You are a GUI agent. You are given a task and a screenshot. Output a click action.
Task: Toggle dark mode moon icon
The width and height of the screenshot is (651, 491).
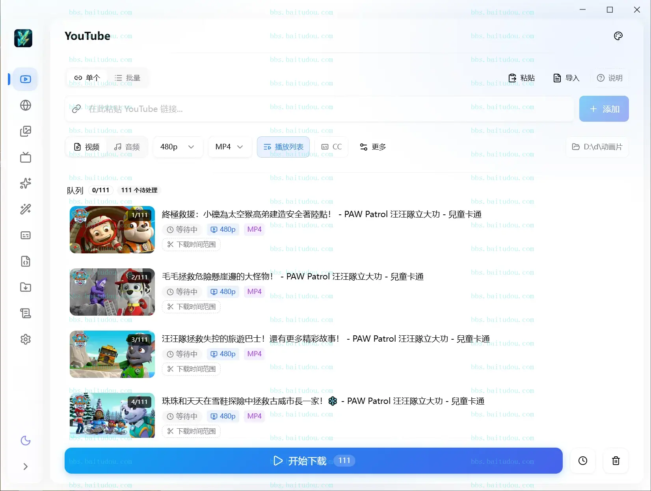pyautogui.click(x=26, y=441)
